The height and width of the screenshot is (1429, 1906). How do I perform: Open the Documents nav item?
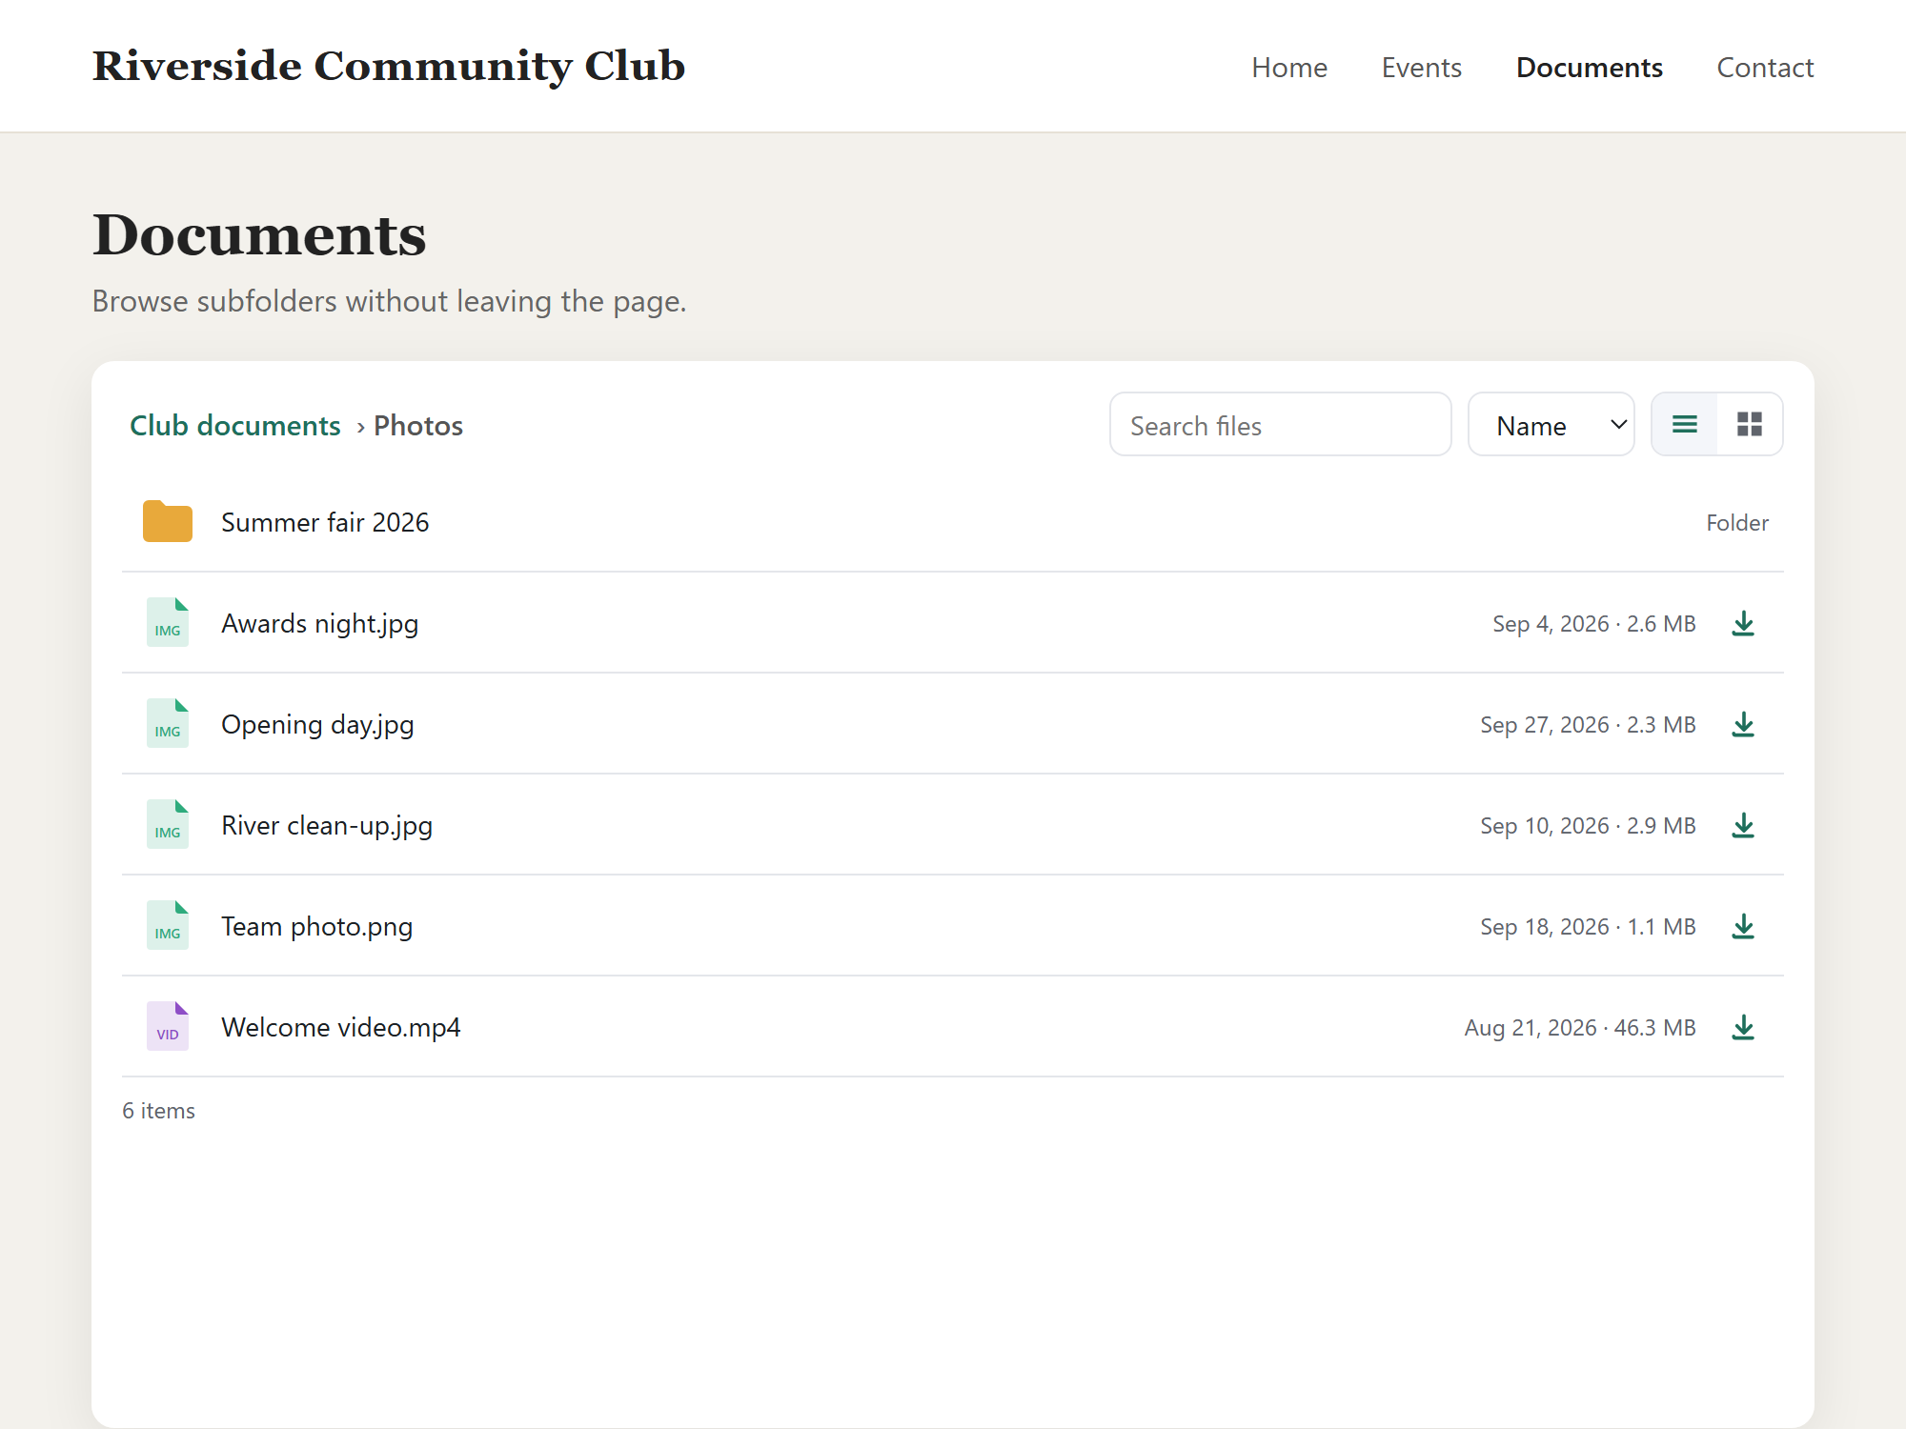pos(1590,68)
